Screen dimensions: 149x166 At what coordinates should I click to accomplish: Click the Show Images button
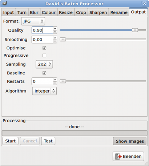point(130,141)
